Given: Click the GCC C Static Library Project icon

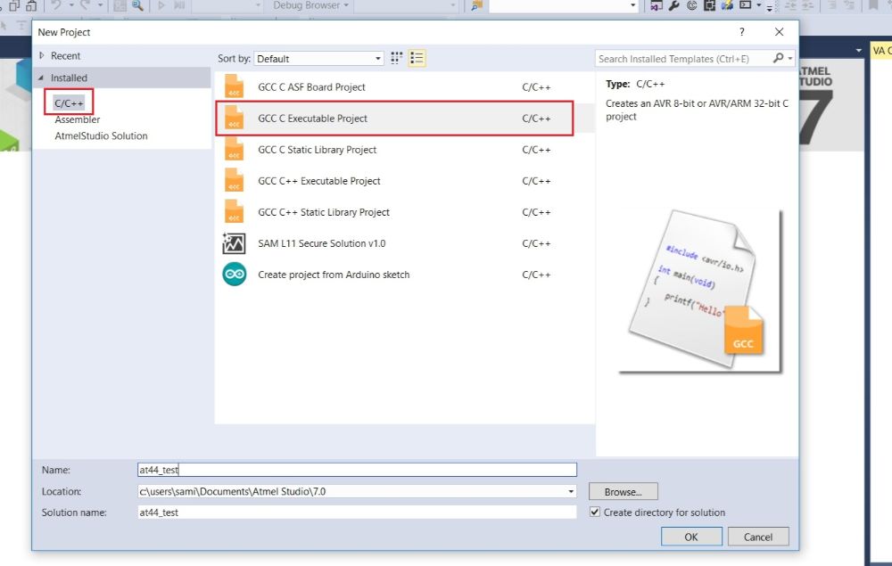Looking at the screenshot, I should (235, 150).
